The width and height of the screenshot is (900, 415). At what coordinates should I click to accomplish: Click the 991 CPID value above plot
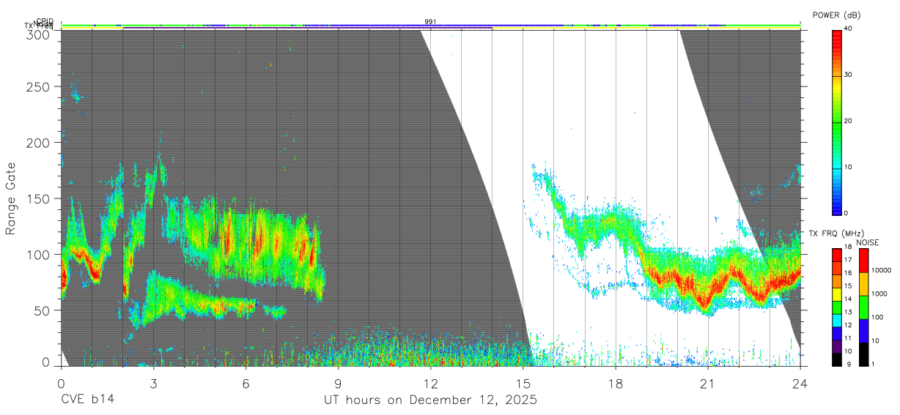[x=430, y=22]
